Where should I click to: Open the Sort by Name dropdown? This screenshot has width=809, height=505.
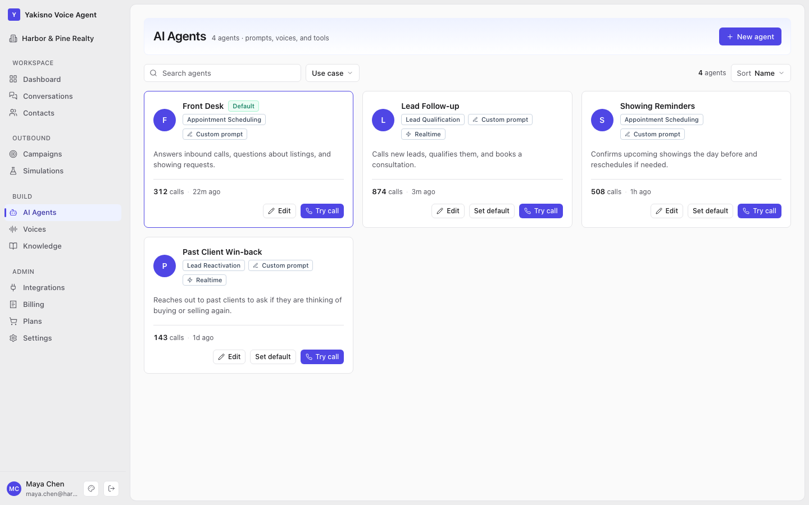(761, 73)
